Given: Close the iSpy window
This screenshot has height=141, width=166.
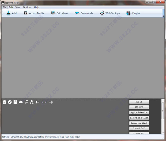Looking at the screenshot, I should [160, 2].
